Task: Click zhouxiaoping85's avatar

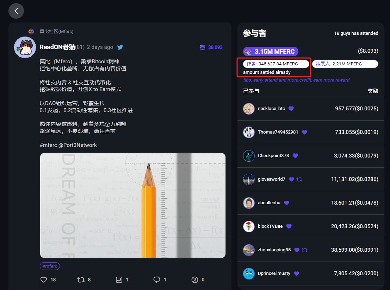Action: pyautogui.click(x=249, y=250)
